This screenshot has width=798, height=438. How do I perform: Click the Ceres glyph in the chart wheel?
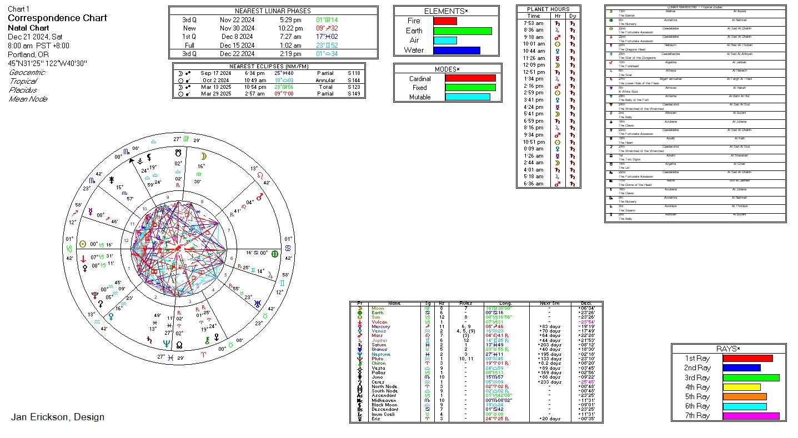[x=101, y=304]
